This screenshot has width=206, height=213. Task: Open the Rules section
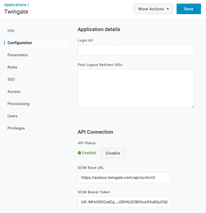tap(12, 67)
